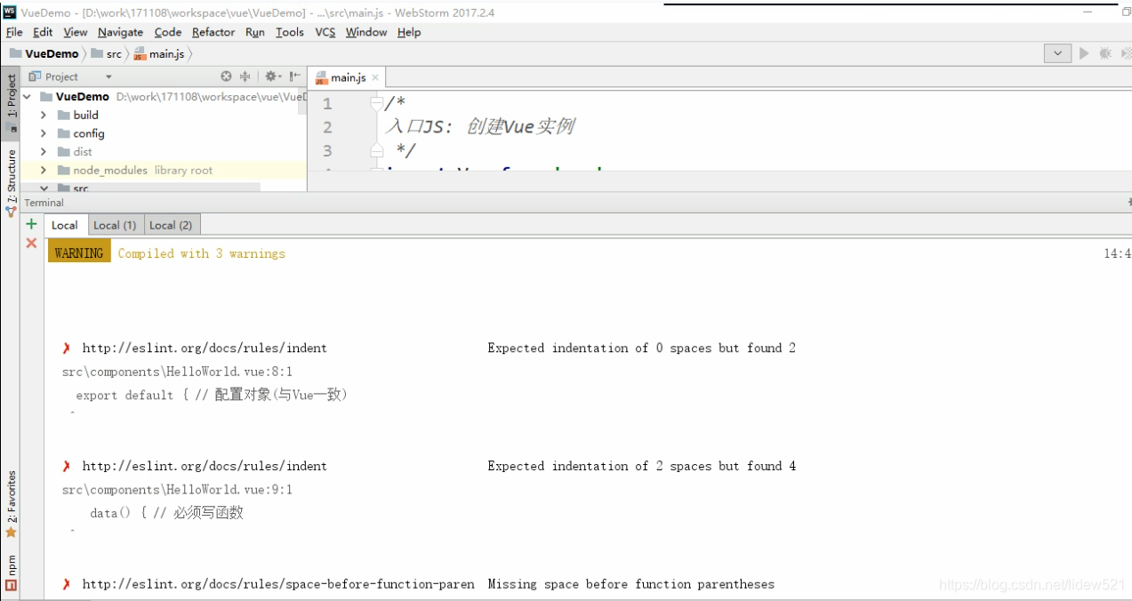Toggle the npm tool window tab
Screen dimensions: 1132x601
point(11,573)
